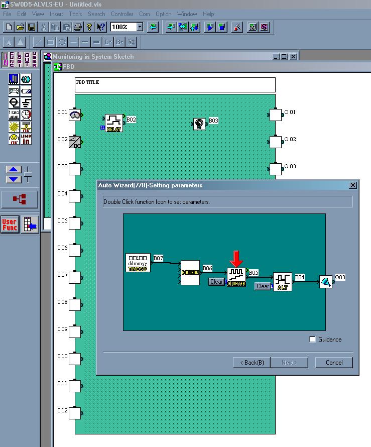This screenshot has height=447, width=371.
Task: Select the TIME SW block B07
Action: pyautogui.click(x=138, y=262)
